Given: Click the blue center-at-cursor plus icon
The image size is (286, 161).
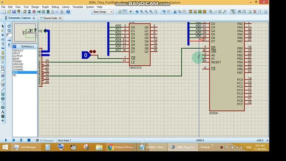Looking at the screenshot, I should [x=137, y=12].
